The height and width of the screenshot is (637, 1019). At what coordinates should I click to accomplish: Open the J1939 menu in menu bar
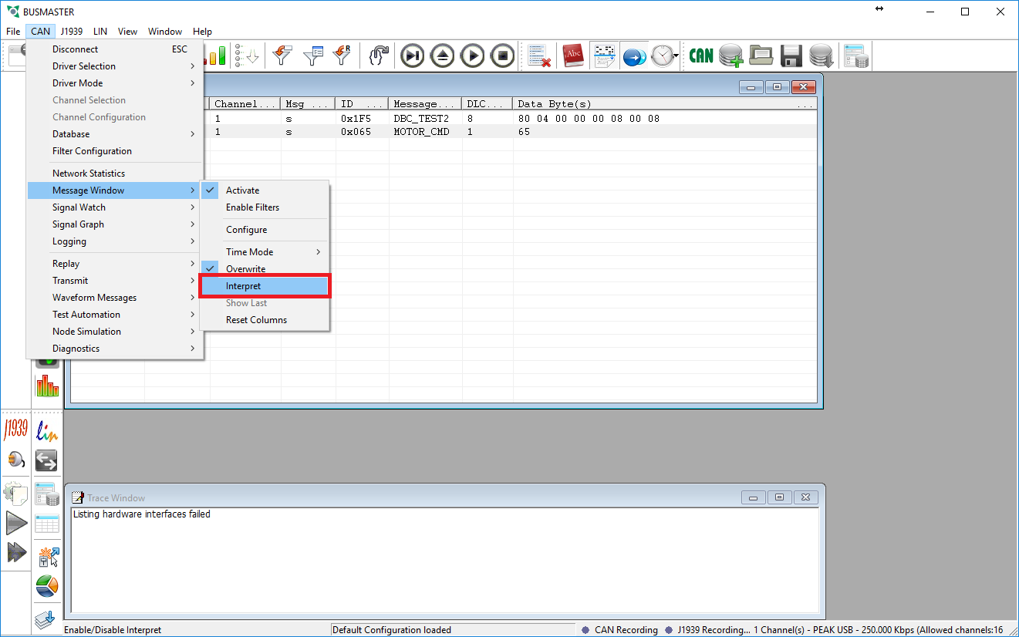coord(72,32)
